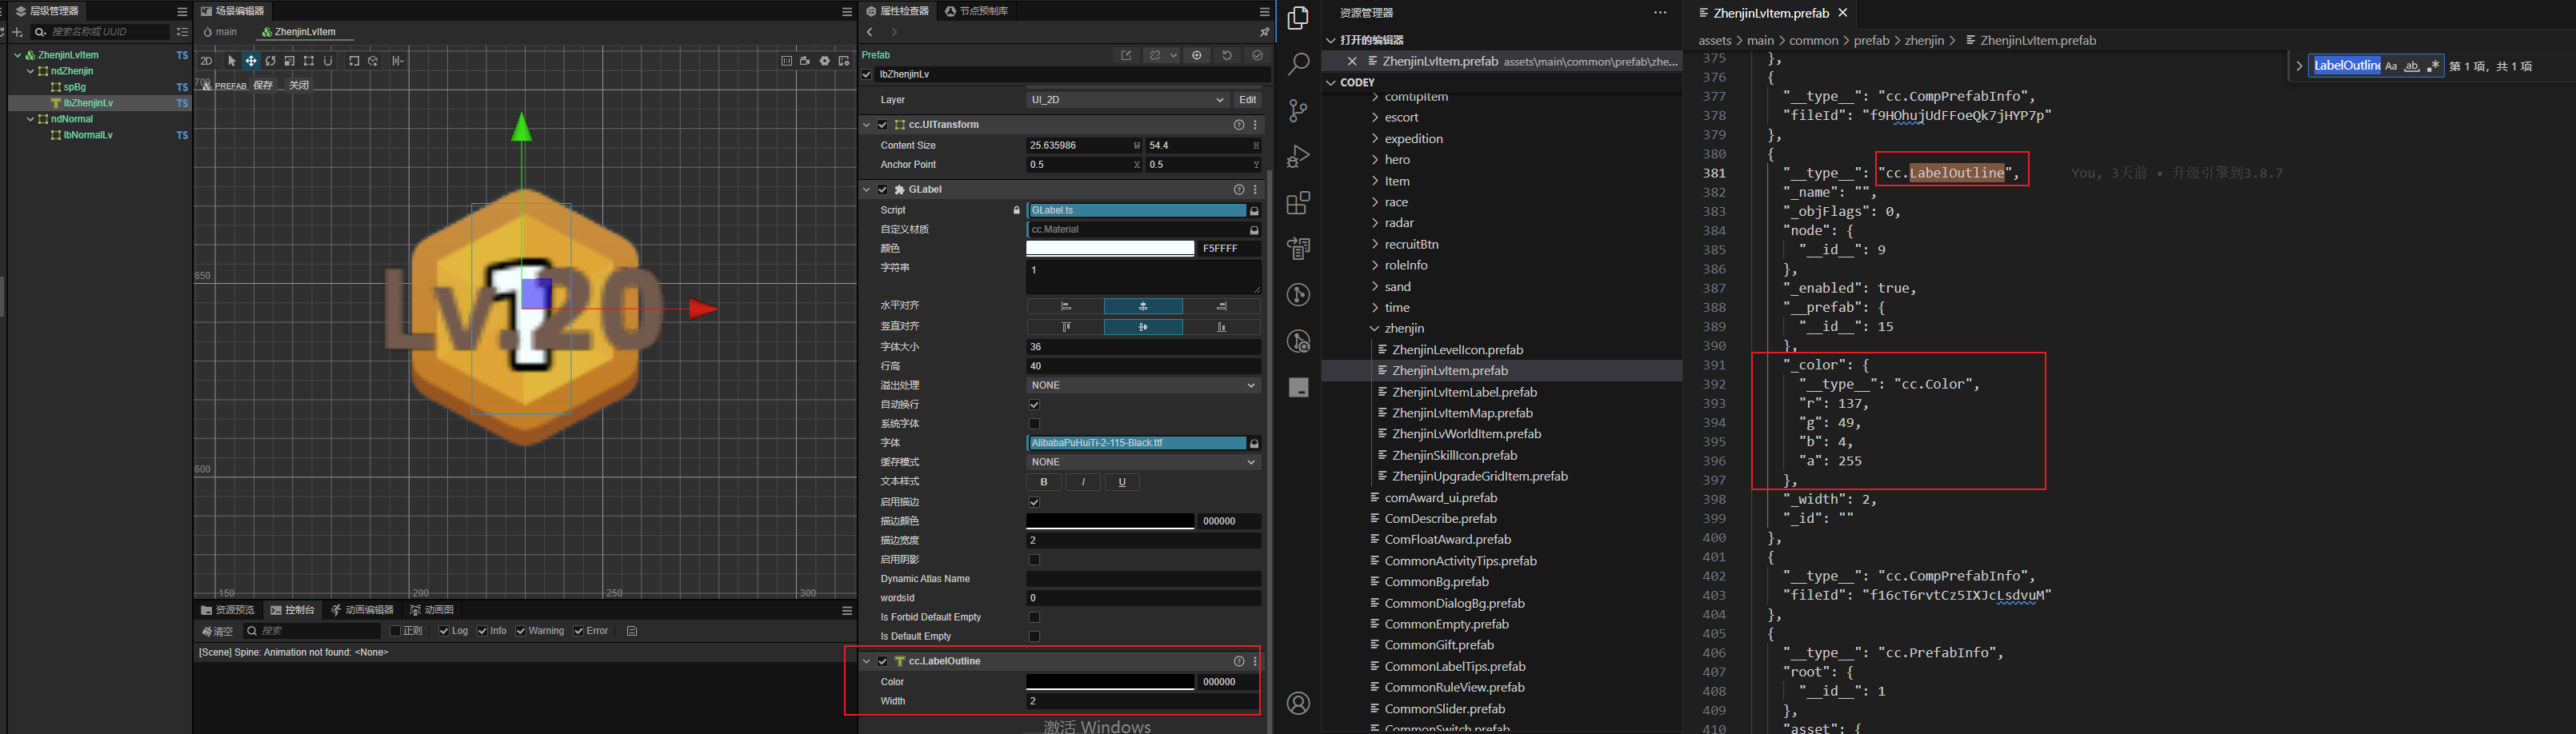The image size is (2576, 734).
Task: Set vertical align to bottom
Action: [1221, 327]
